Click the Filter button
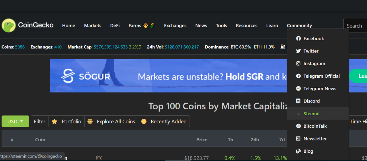 coord(40,121)
